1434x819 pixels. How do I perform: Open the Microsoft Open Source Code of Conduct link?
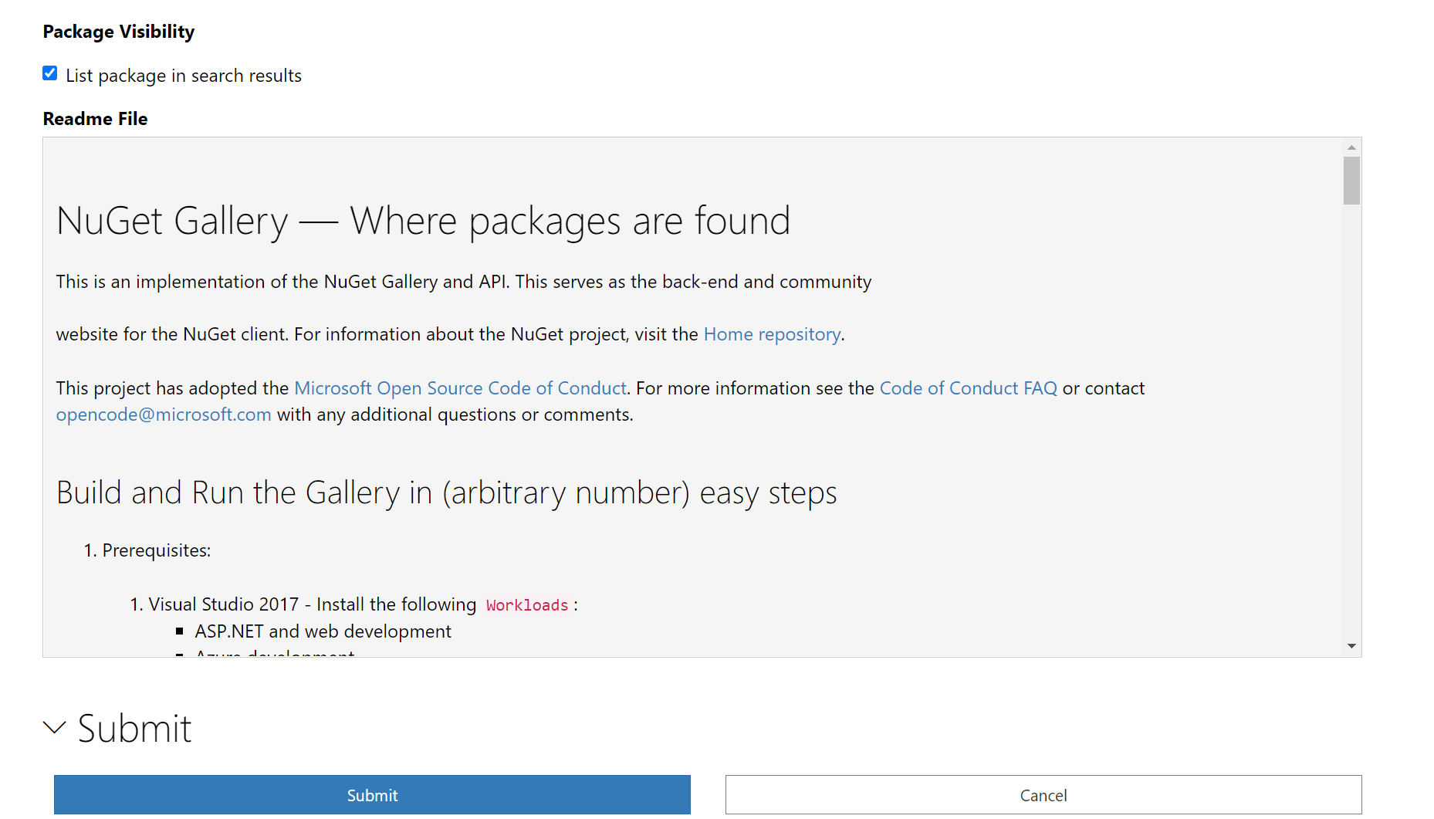[460, 388]
